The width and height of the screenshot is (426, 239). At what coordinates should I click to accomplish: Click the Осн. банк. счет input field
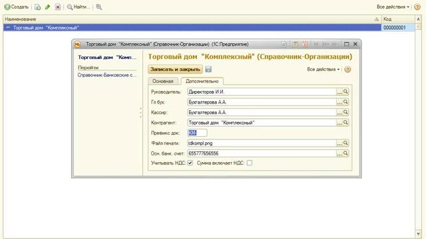(x=262, y=153)
